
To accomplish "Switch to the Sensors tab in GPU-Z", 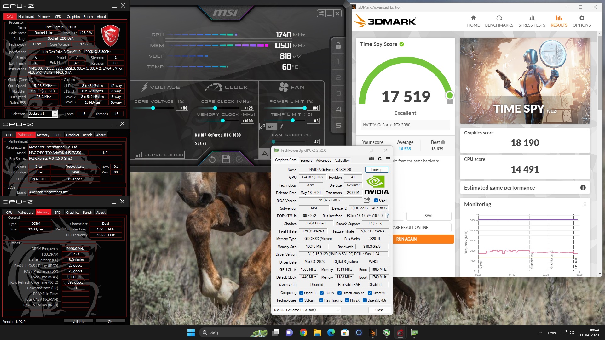I will [x=306, y=161].
